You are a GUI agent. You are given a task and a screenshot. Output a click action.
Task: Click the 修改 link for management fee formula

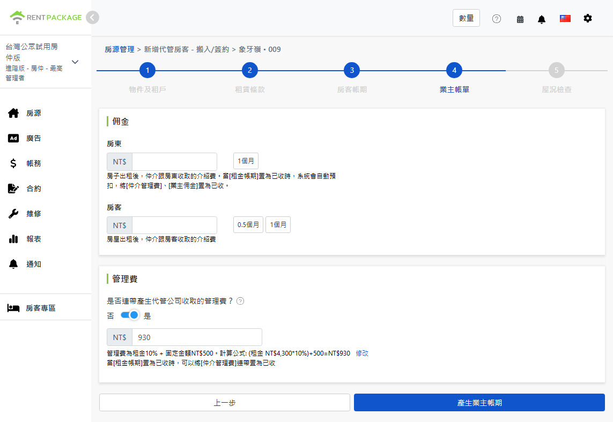362,353
